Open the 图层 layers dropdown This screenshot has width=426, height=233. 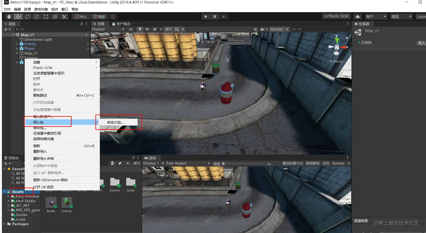tap(402, 17)
